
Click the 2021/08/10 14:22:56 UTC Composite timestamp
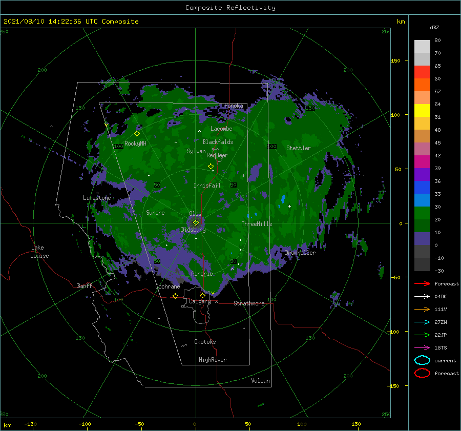[x=71, y=22]
